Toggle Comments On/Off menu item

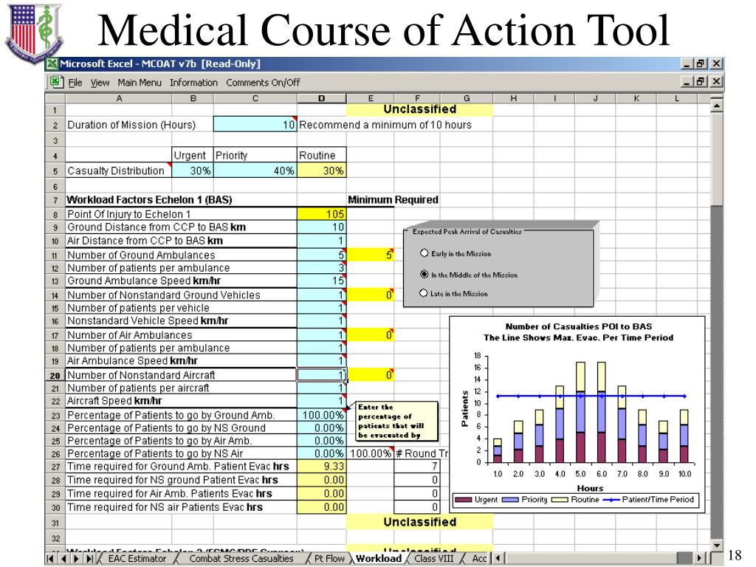click(263, 83)
